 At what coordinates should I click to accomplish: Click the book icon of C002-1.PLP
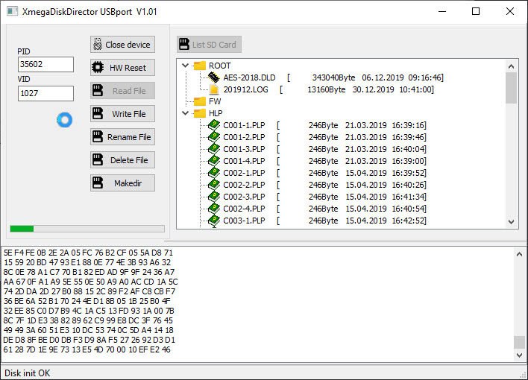coord(214,173)
